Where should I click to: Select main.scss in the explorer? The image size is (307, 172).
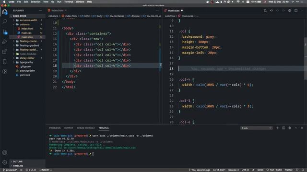[27, 37]
